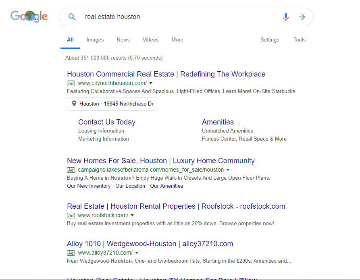
Task: Expand dropdown arrow next to lakesofbellaterra URL
Action: click(228, 170)
